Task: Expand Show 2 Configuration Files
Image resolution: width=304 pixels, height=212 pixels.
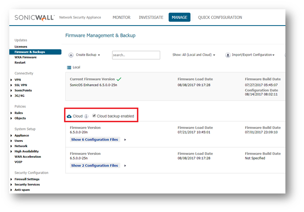Action: [95, 166]
